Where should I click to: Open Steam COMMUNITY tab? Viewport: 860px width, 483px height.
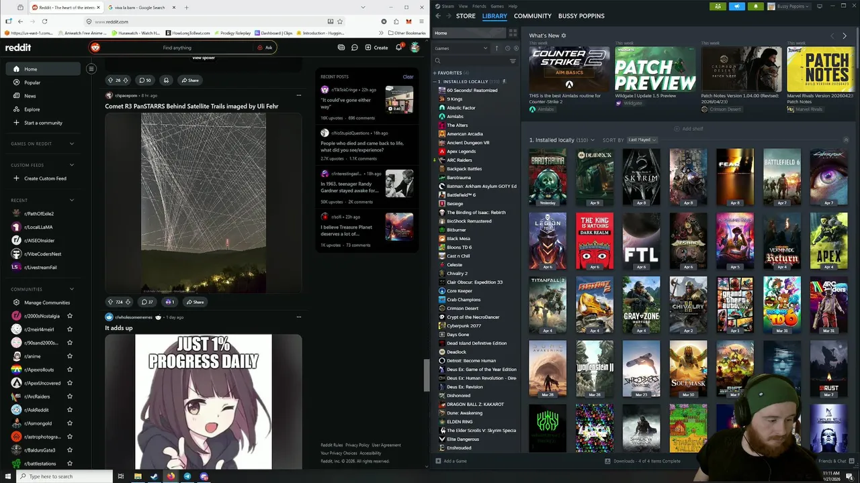coord(533,15)
